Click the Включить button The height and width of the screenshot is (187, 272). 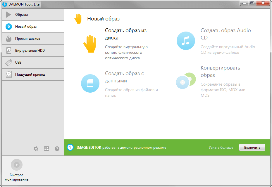[x=252, y=148]
